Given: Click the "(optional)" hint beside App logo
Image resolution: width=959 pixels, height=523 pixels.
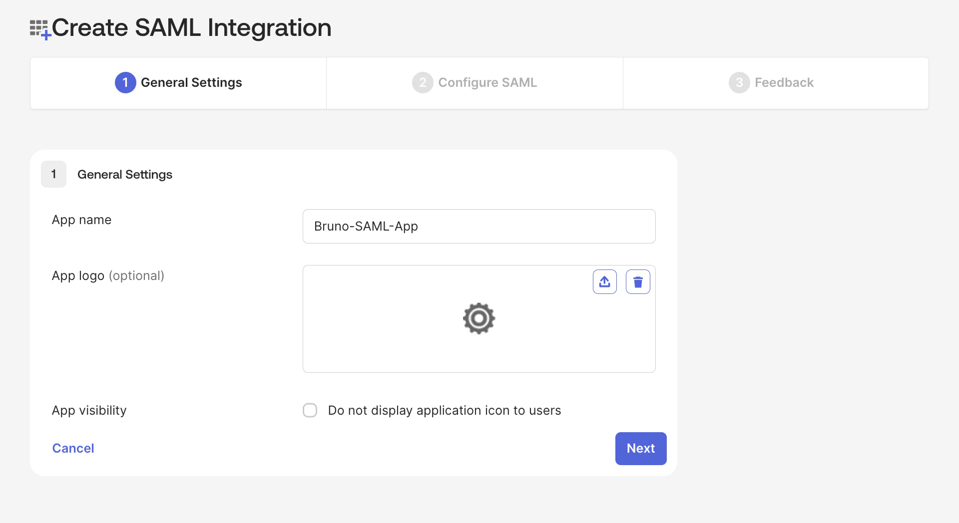Looking at the screenshot, I should [x=136, y=275].
